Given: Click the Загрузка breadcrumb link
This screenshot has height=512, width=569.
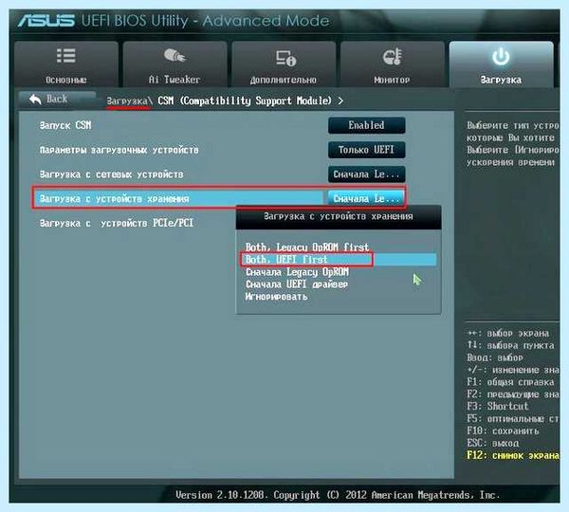Looking at the screenshot, I should [x=129, y=101].
